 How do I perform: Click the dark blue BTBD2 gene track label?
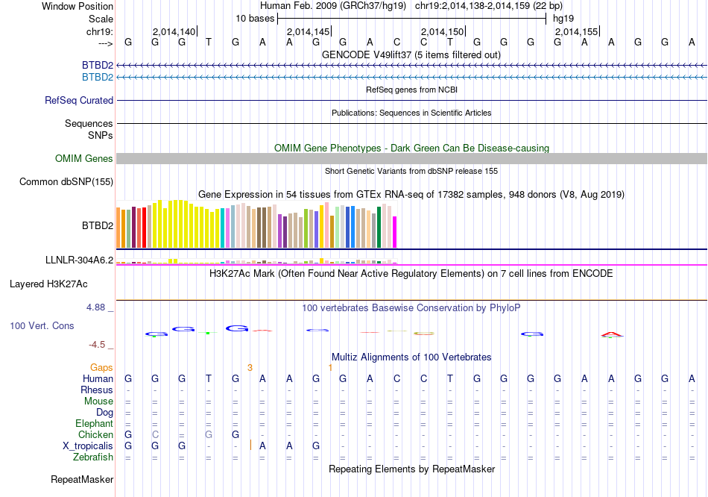pyautogui.click(x=97, y=66)
